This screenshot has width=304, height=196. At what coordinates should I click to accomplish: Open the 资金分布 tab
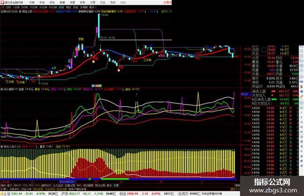26,189
